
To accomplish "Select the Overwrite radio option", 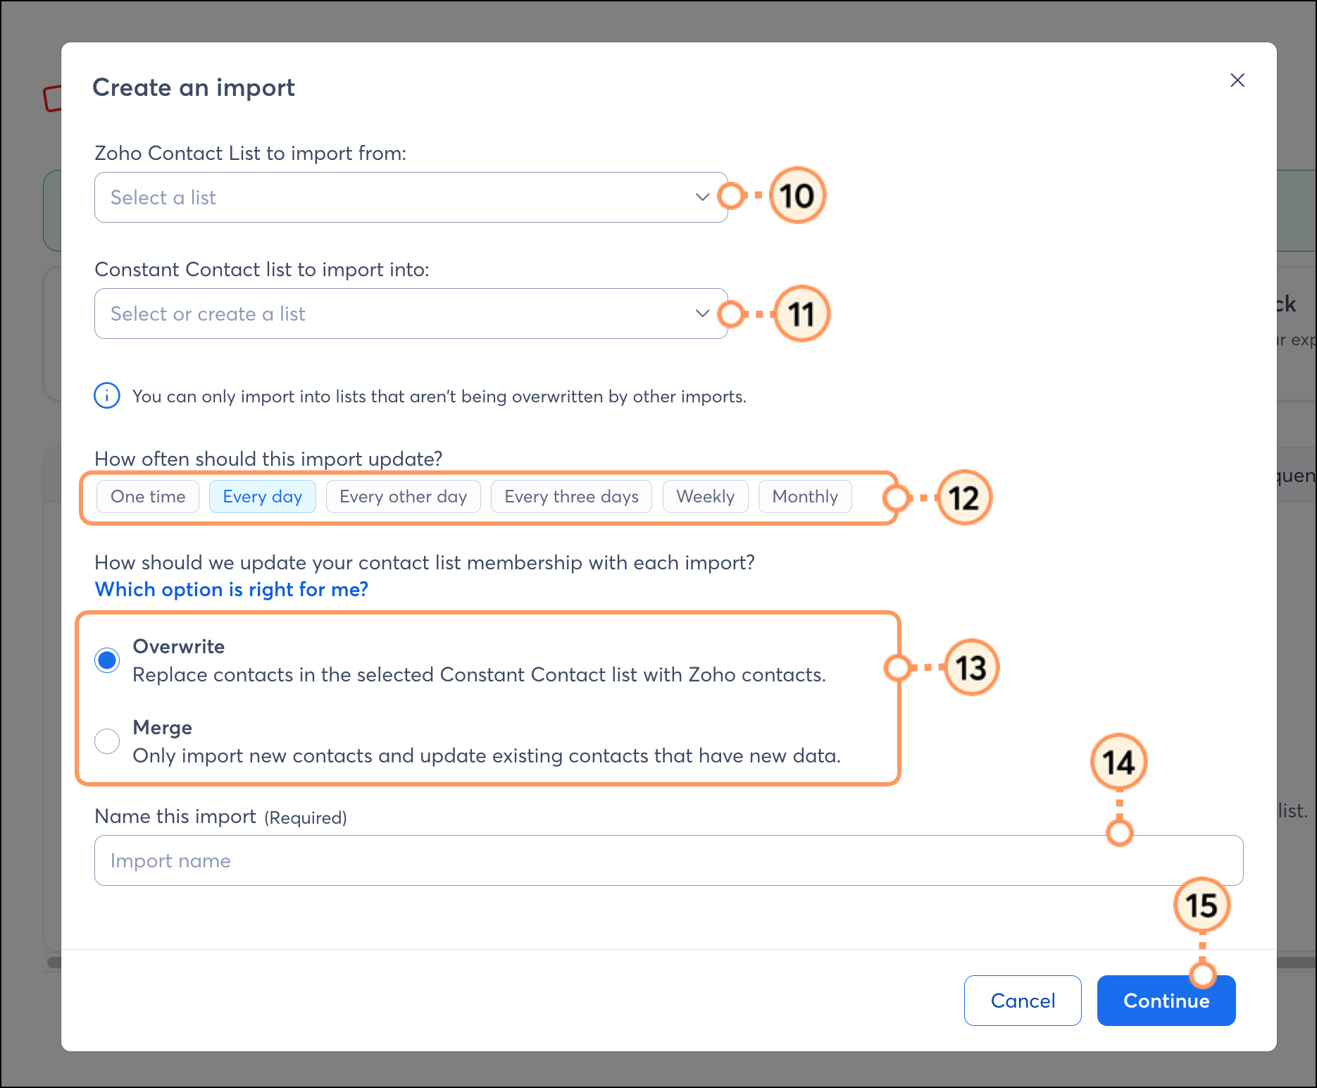I will pos(107,660).
